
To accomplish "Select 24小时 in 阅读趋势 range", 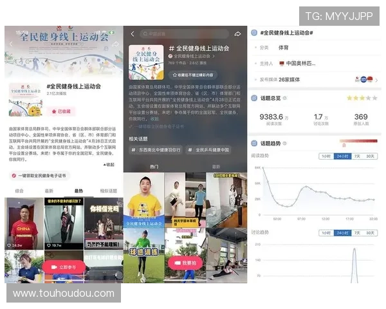I will click(342, 156).
